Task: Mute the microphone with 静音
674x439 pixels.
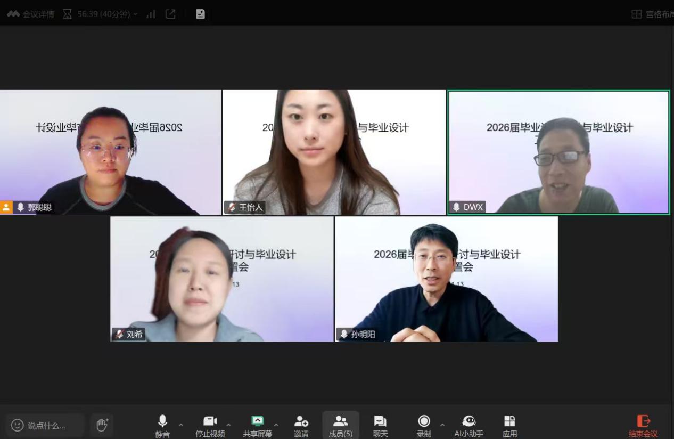Action: 162,426
